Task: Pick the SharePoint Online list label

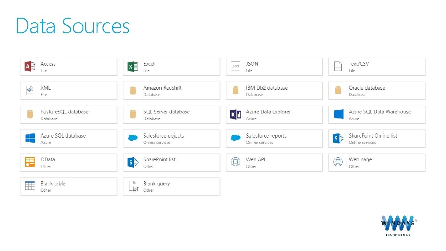Action: (x=373, y=136)
